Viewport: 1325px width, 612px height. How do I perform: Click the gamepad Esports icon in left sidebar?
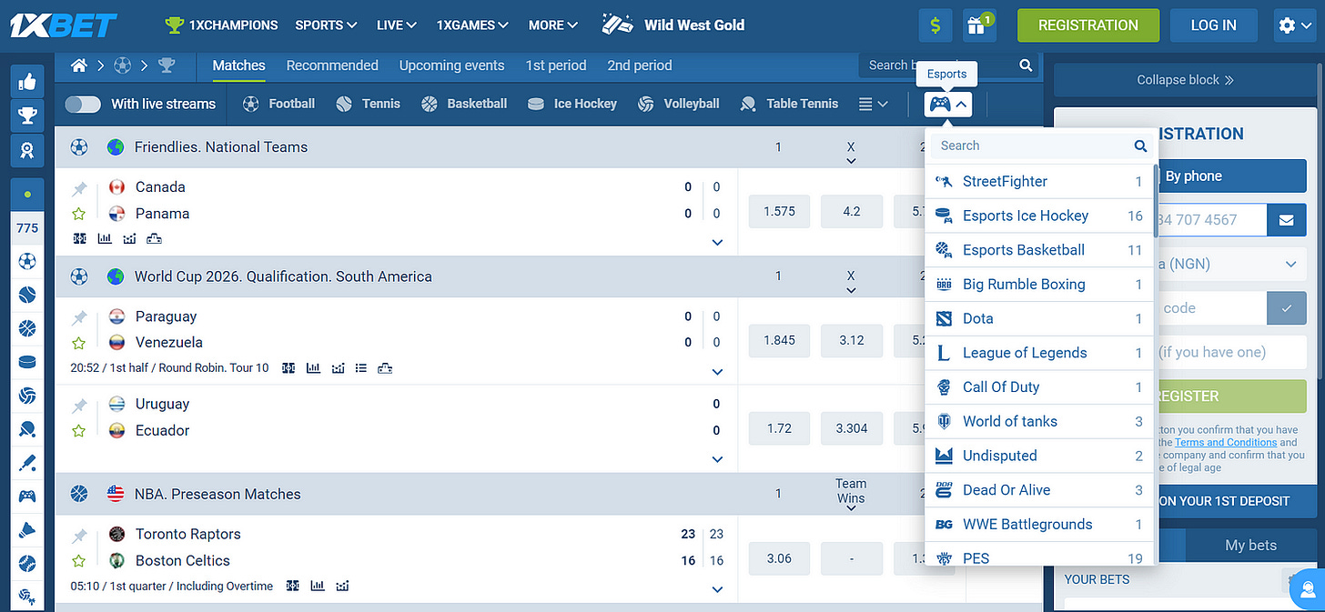pyautogui.click(x=26, y=495)
